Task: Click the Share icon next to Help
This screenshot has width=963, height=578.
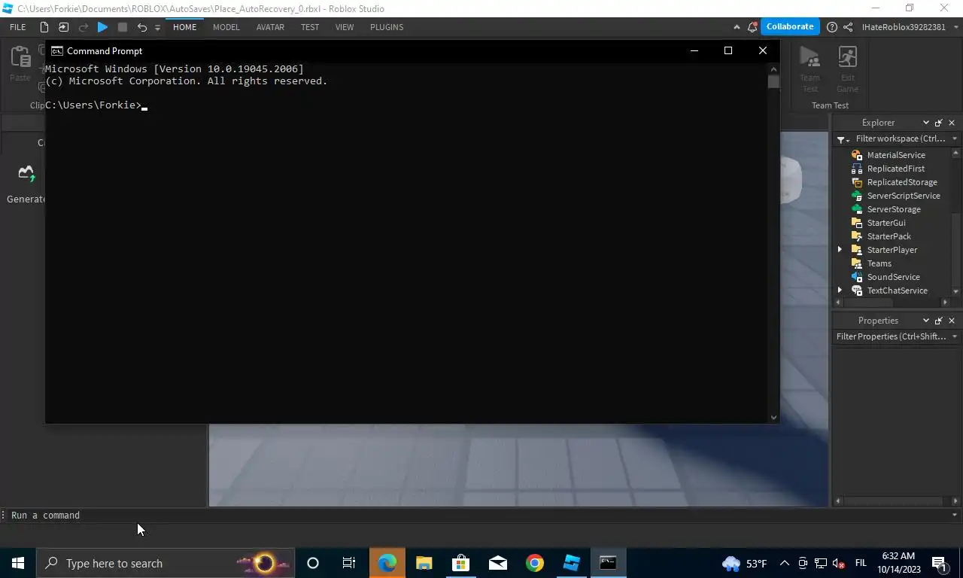Action: click(848, 27)
